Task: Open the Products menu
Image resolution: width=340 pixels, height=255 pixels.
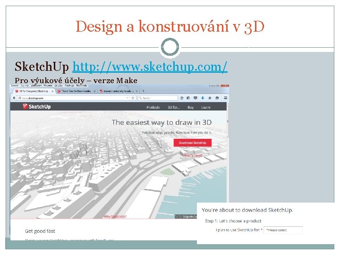Action: tap(153, 107)
